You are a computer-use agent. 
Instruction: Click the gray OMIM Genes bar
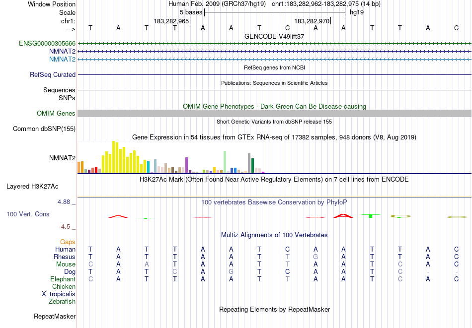pos(274,113)
